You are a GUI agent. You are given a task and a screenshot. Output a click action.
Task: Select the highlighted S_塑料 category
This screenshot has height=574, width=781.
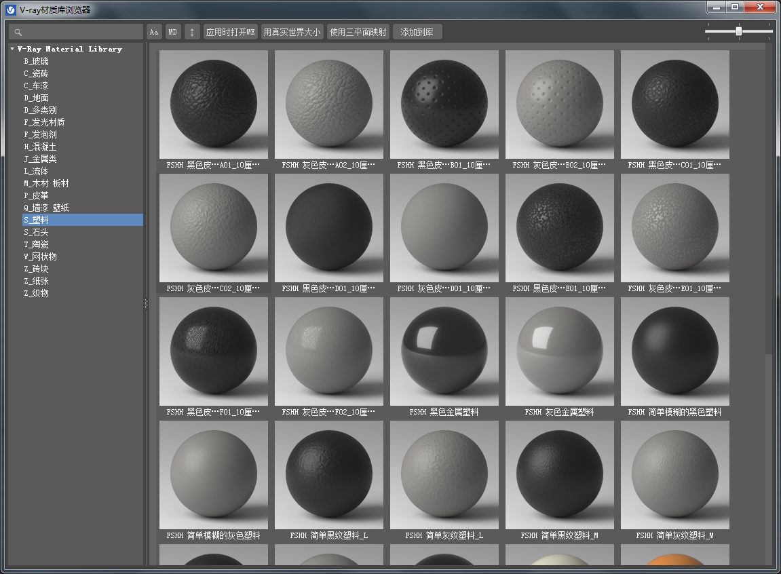click(x=83, y=220)
